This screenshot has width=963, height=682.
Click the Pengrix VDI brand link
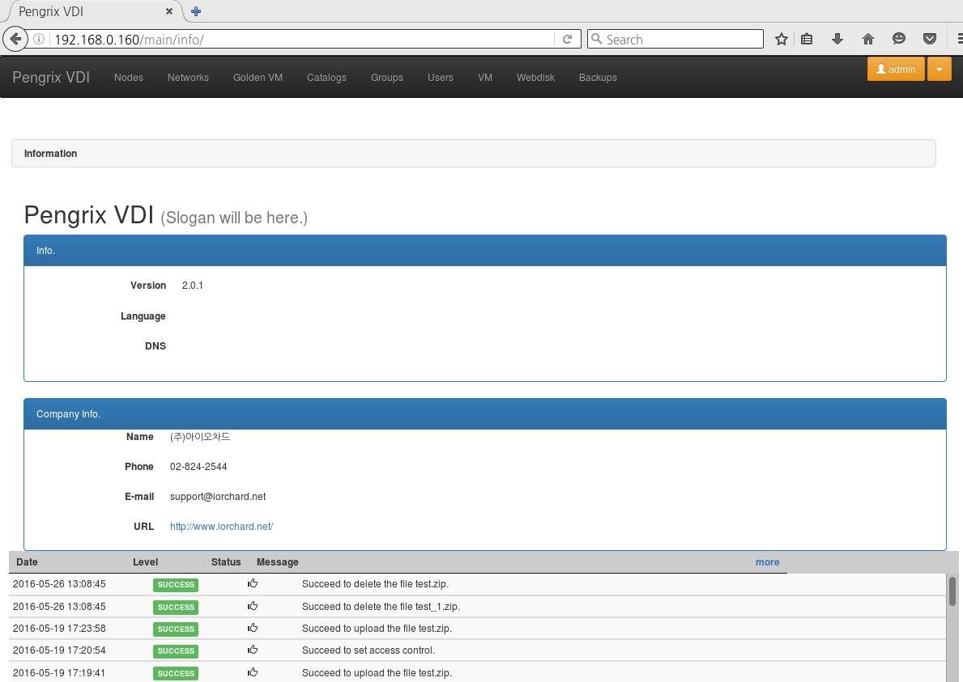51,78
